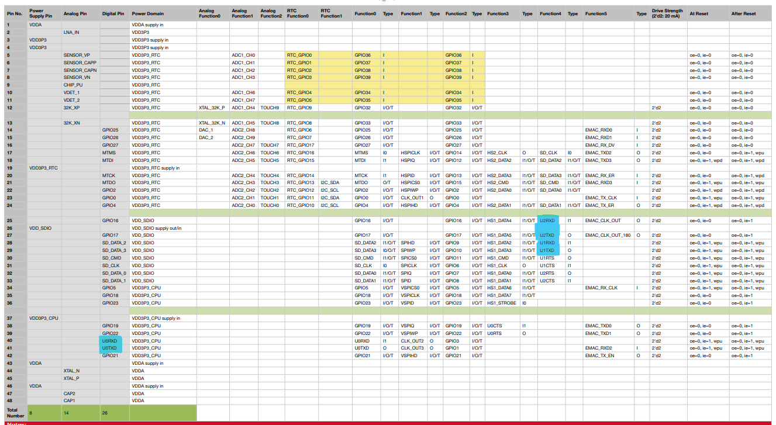Click the CAP1 analog pin cell
Viewport: 776px width, 425px height.
(x=81, y=400)
